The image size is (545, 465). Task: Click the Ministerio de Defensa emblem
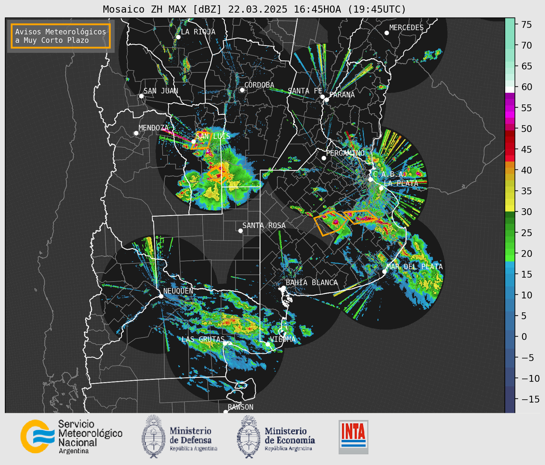click(153, 437)
